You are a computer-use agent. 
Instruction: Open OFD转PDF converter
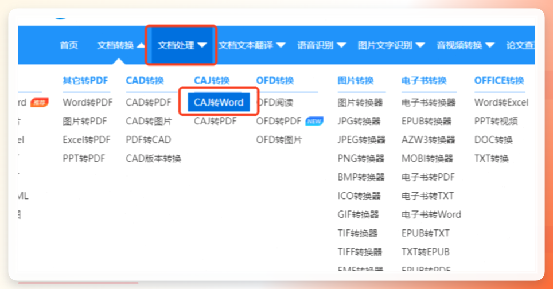coord(279,121)
